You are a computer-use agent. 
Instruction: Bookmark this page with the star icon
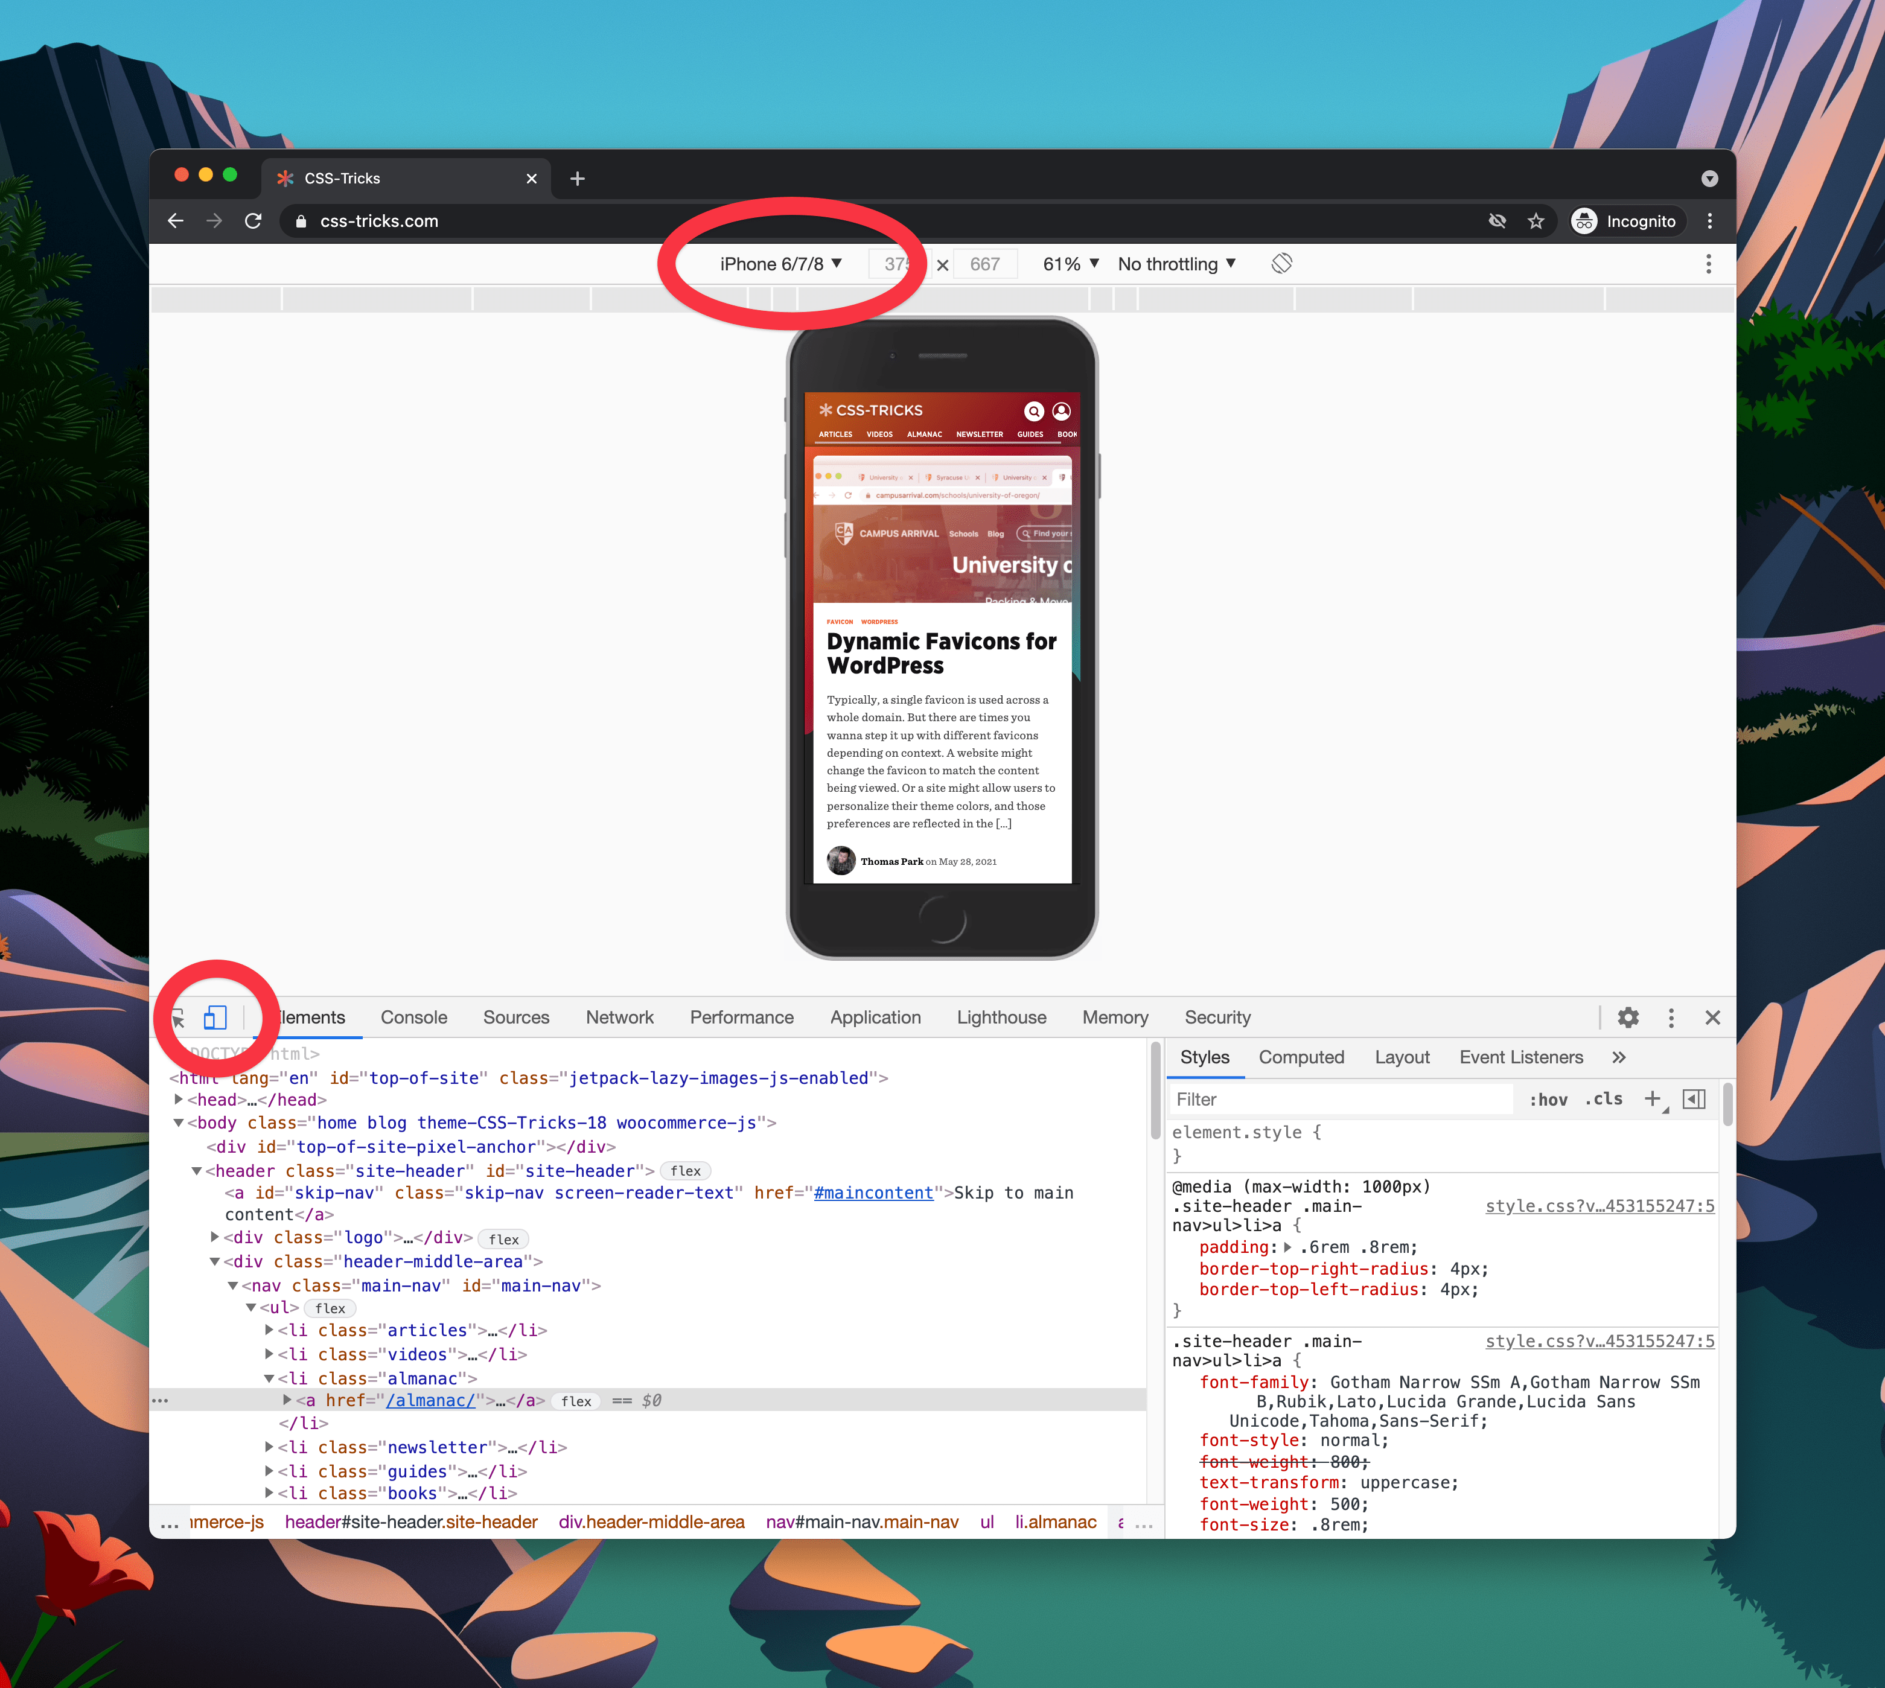pos(1536,221)
